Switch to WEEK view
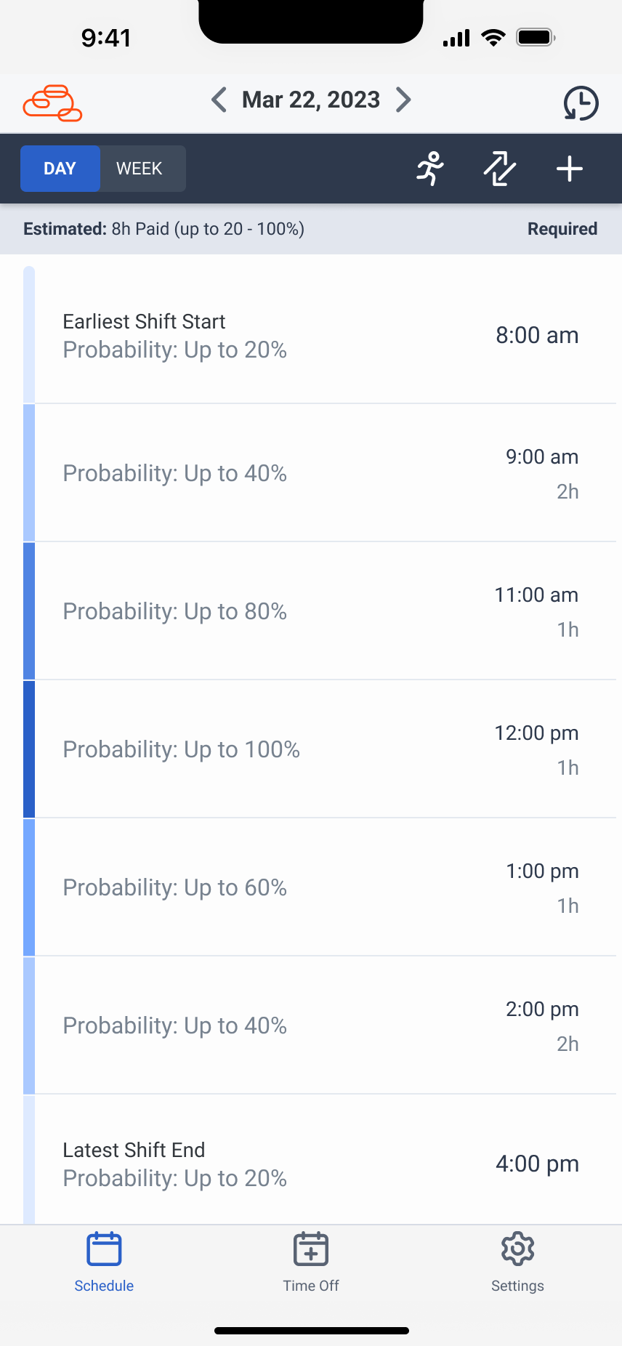The height and width of the screenshot is (1346, 622). (x=140, y=169)
